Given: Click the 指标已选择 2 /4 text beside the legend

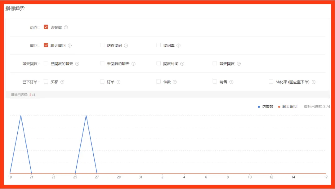Looking at the screenshot, I should 317,107.
